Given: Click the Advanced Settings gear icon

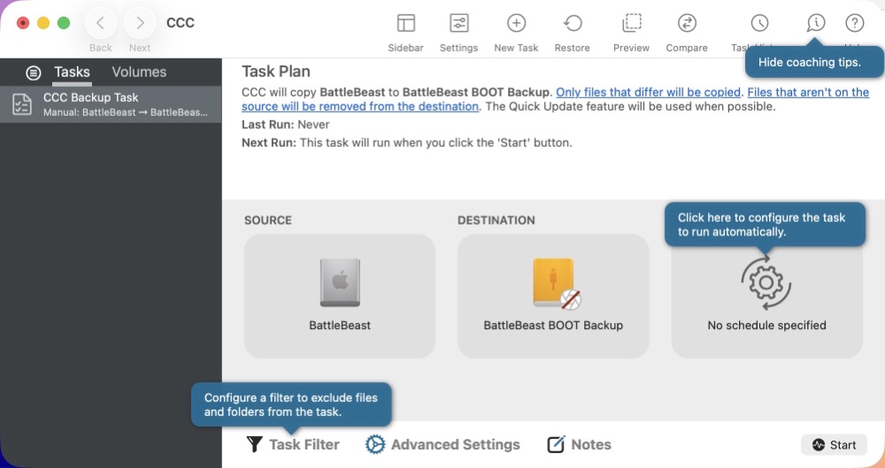Looking at the screenshot, I should click(x=374, y=444).
